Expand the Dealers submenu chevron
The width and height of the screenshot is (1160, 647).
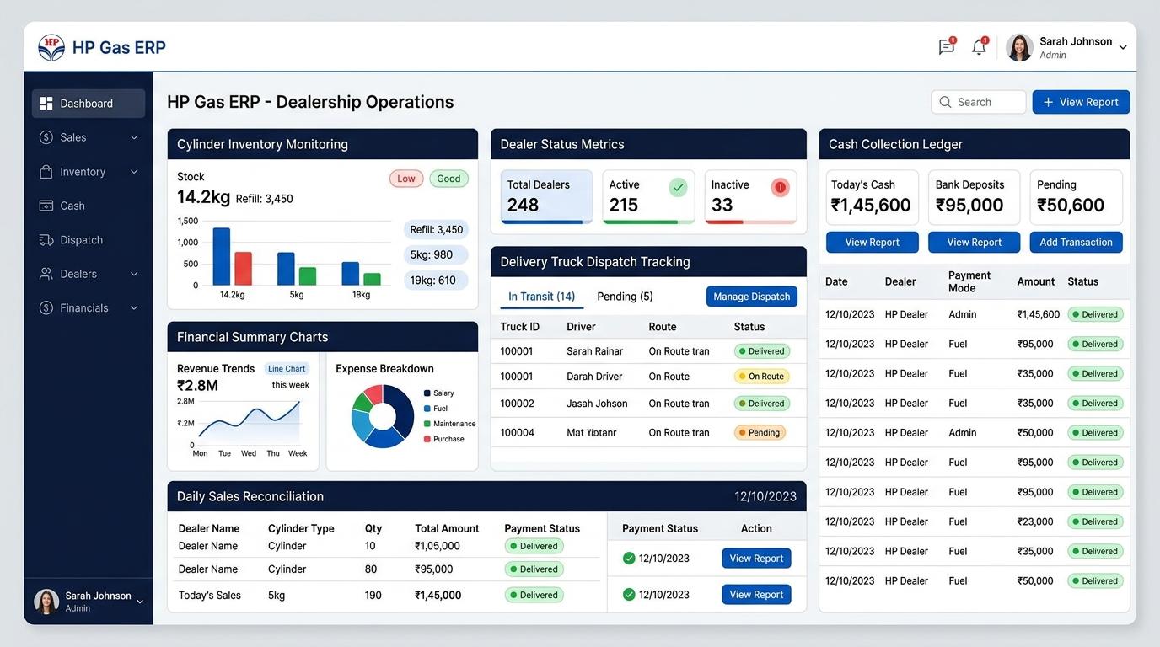(x=134, y=274)
